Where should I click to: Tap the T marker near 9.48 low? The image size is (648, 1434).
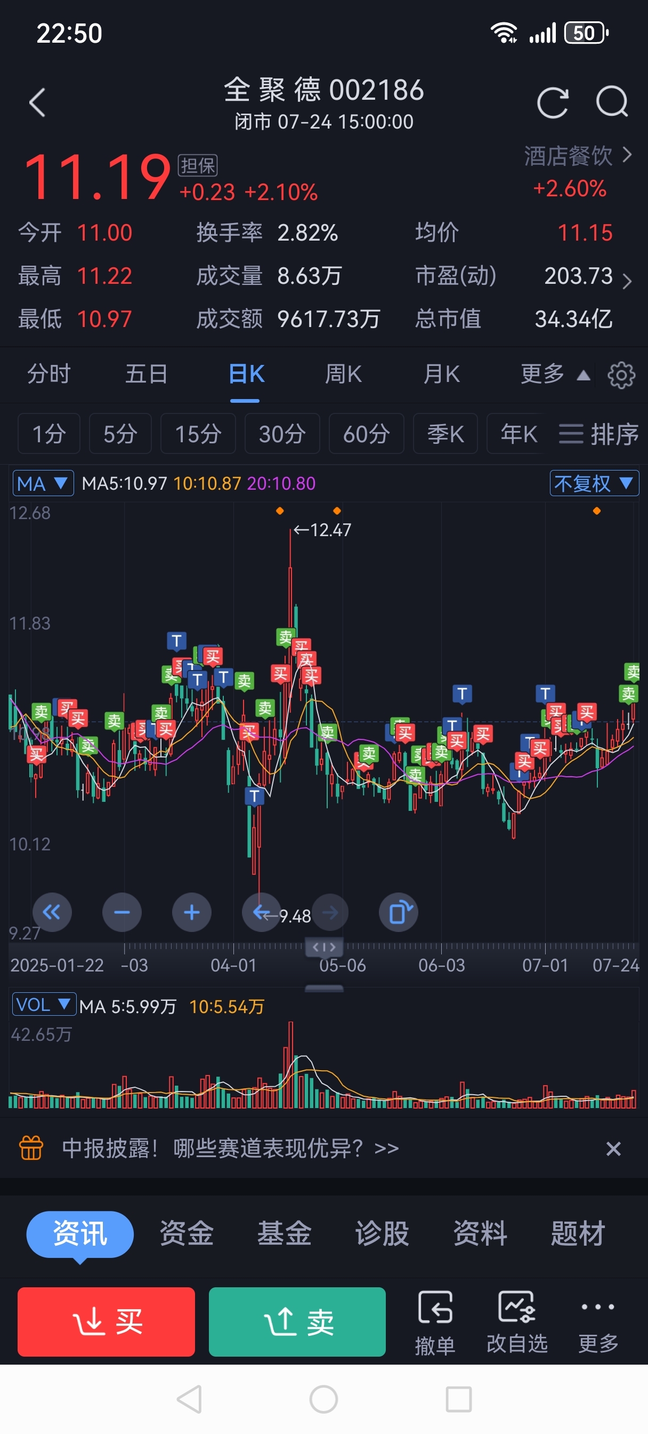tap(255, 795)
